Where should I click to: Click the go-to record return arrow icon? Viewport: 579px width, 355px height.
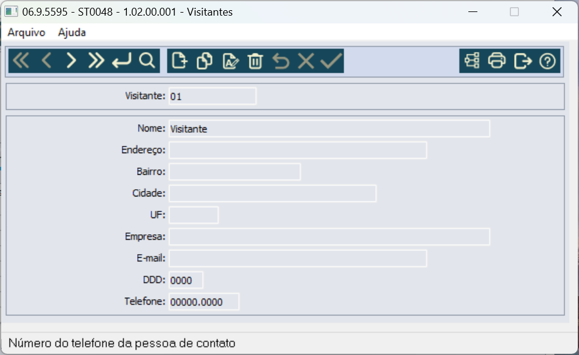coord(121,61)
